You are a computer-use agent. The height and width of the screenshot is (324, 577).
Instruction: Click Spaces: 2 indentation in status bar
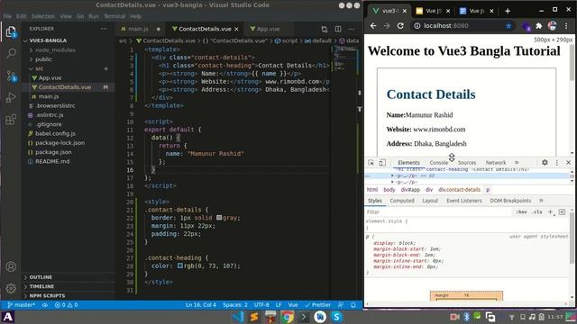coord(235,305)
